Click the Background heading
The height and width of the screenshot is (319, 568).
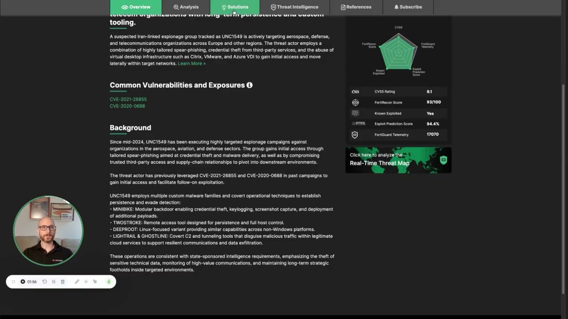[130, 128]
